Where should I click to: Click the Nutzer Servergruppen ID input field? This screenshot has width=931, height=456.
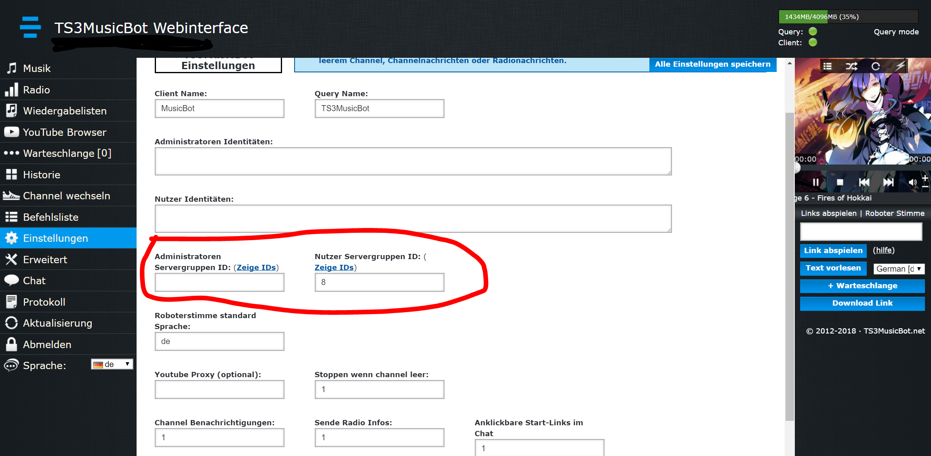pos(378,282)
